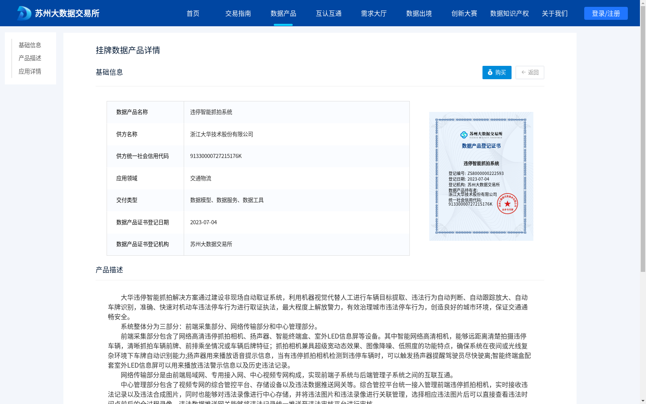Click the scrollbar down arrow
646x404 pixels.
643,401
